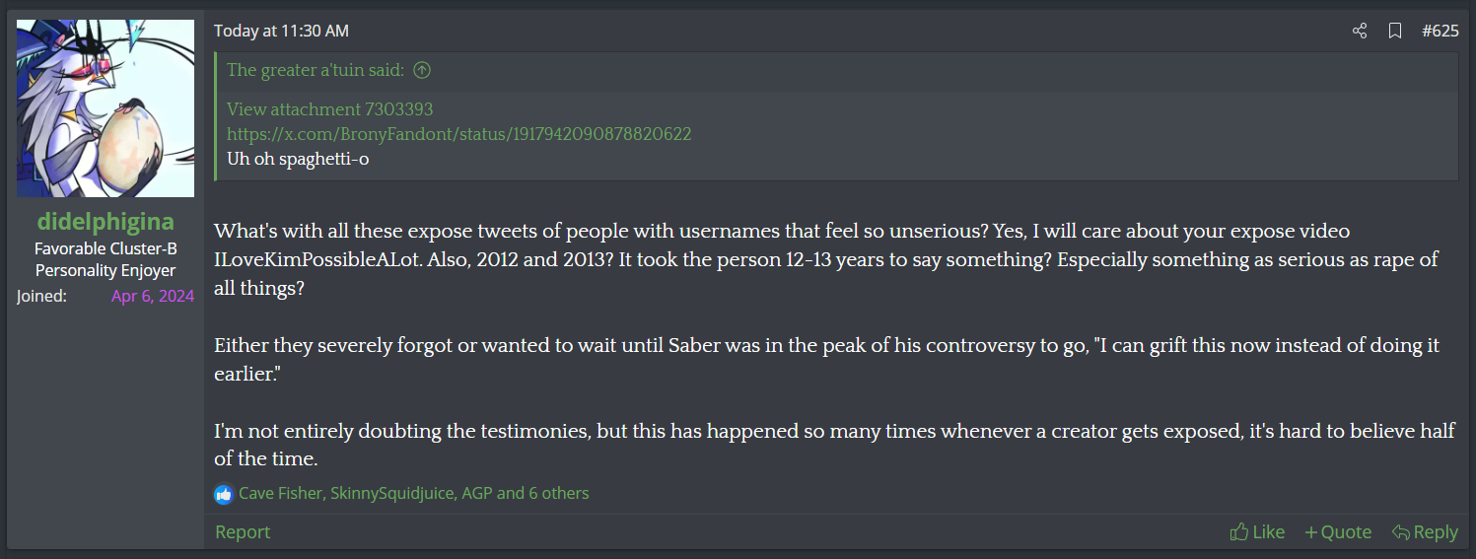This screenshot has width=1476, height=559.
Task: Open didelphigina's avatar image
Action: 105,108
